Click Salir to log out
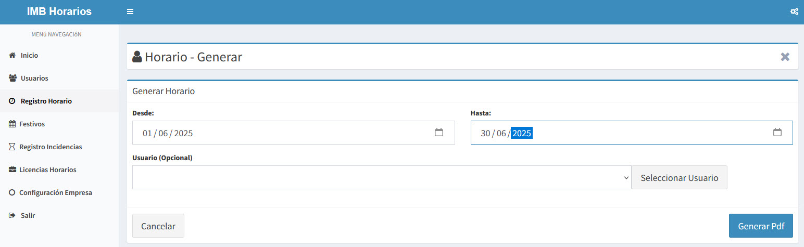The height and width of the screenshot is (247, 804). coord(59,215)
